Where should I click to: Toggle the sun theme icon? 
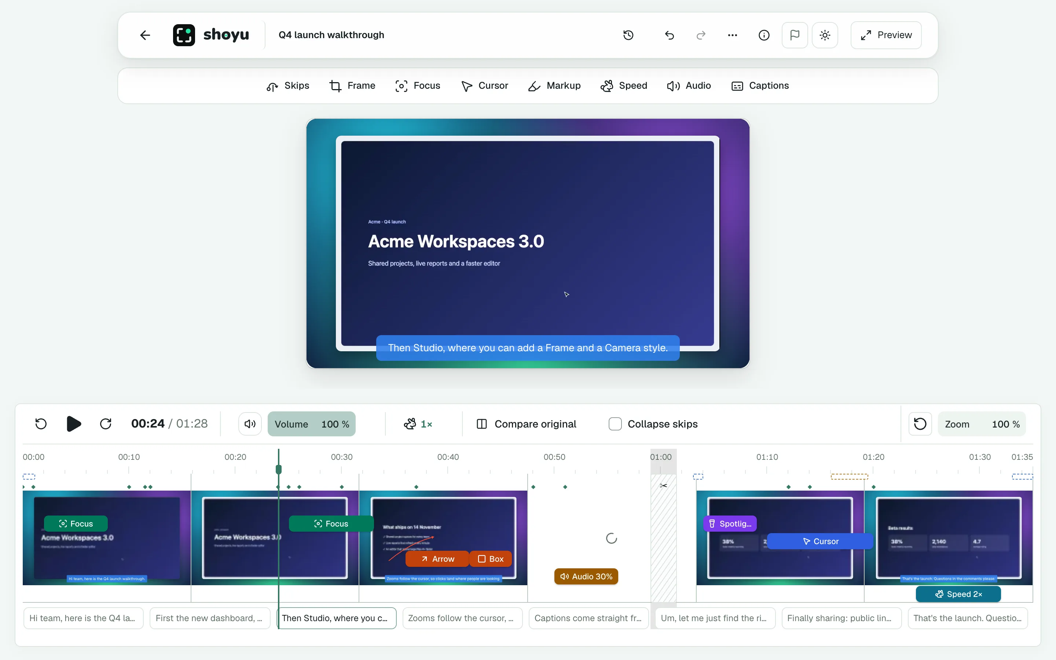825,35
